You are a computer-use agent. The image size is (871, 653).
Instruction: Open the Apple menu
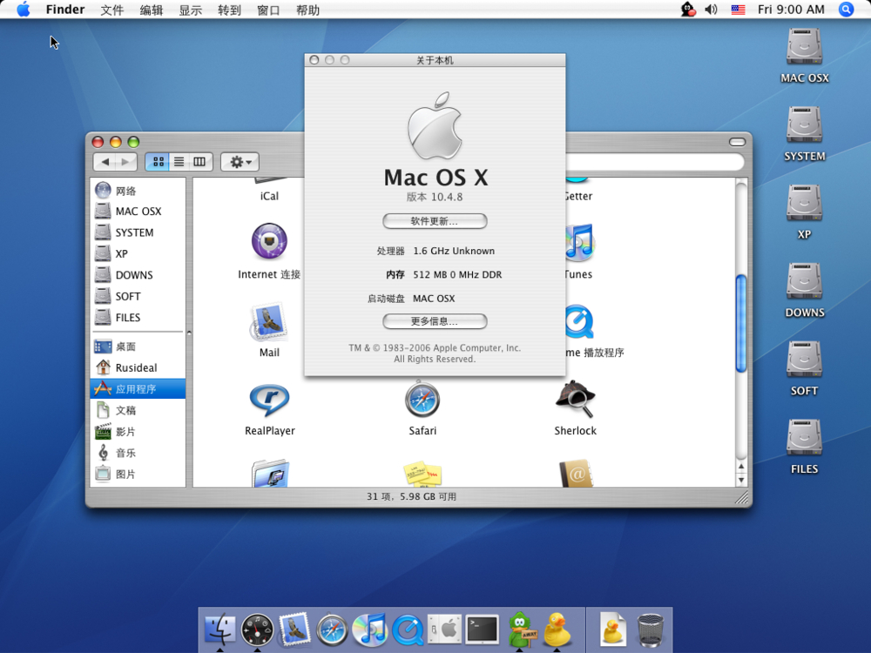[x=24, y=10]
